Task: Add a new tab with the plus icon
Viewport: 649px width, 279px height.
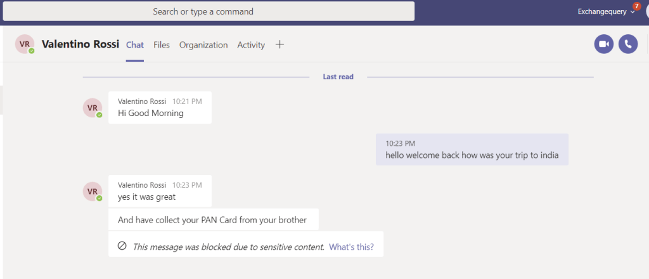Action: click(x=280, y=44)
